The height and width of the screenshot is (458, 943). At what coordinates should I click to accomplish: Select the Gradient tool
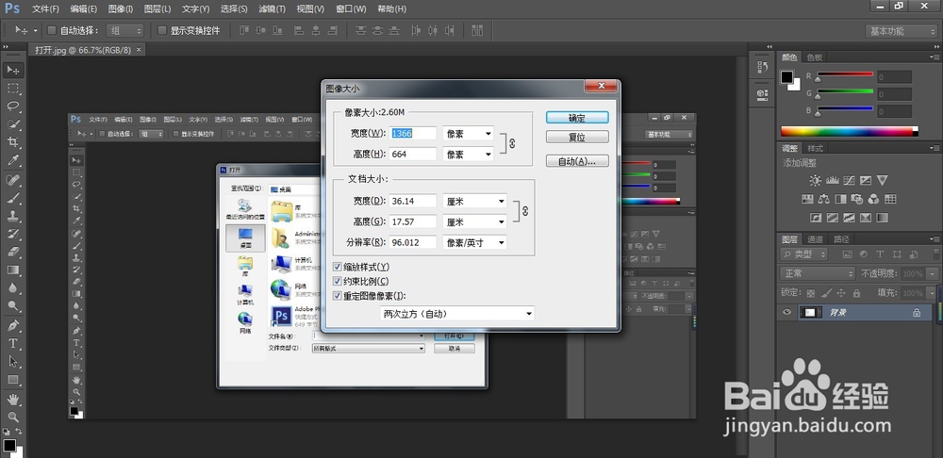tap(12, 270)
